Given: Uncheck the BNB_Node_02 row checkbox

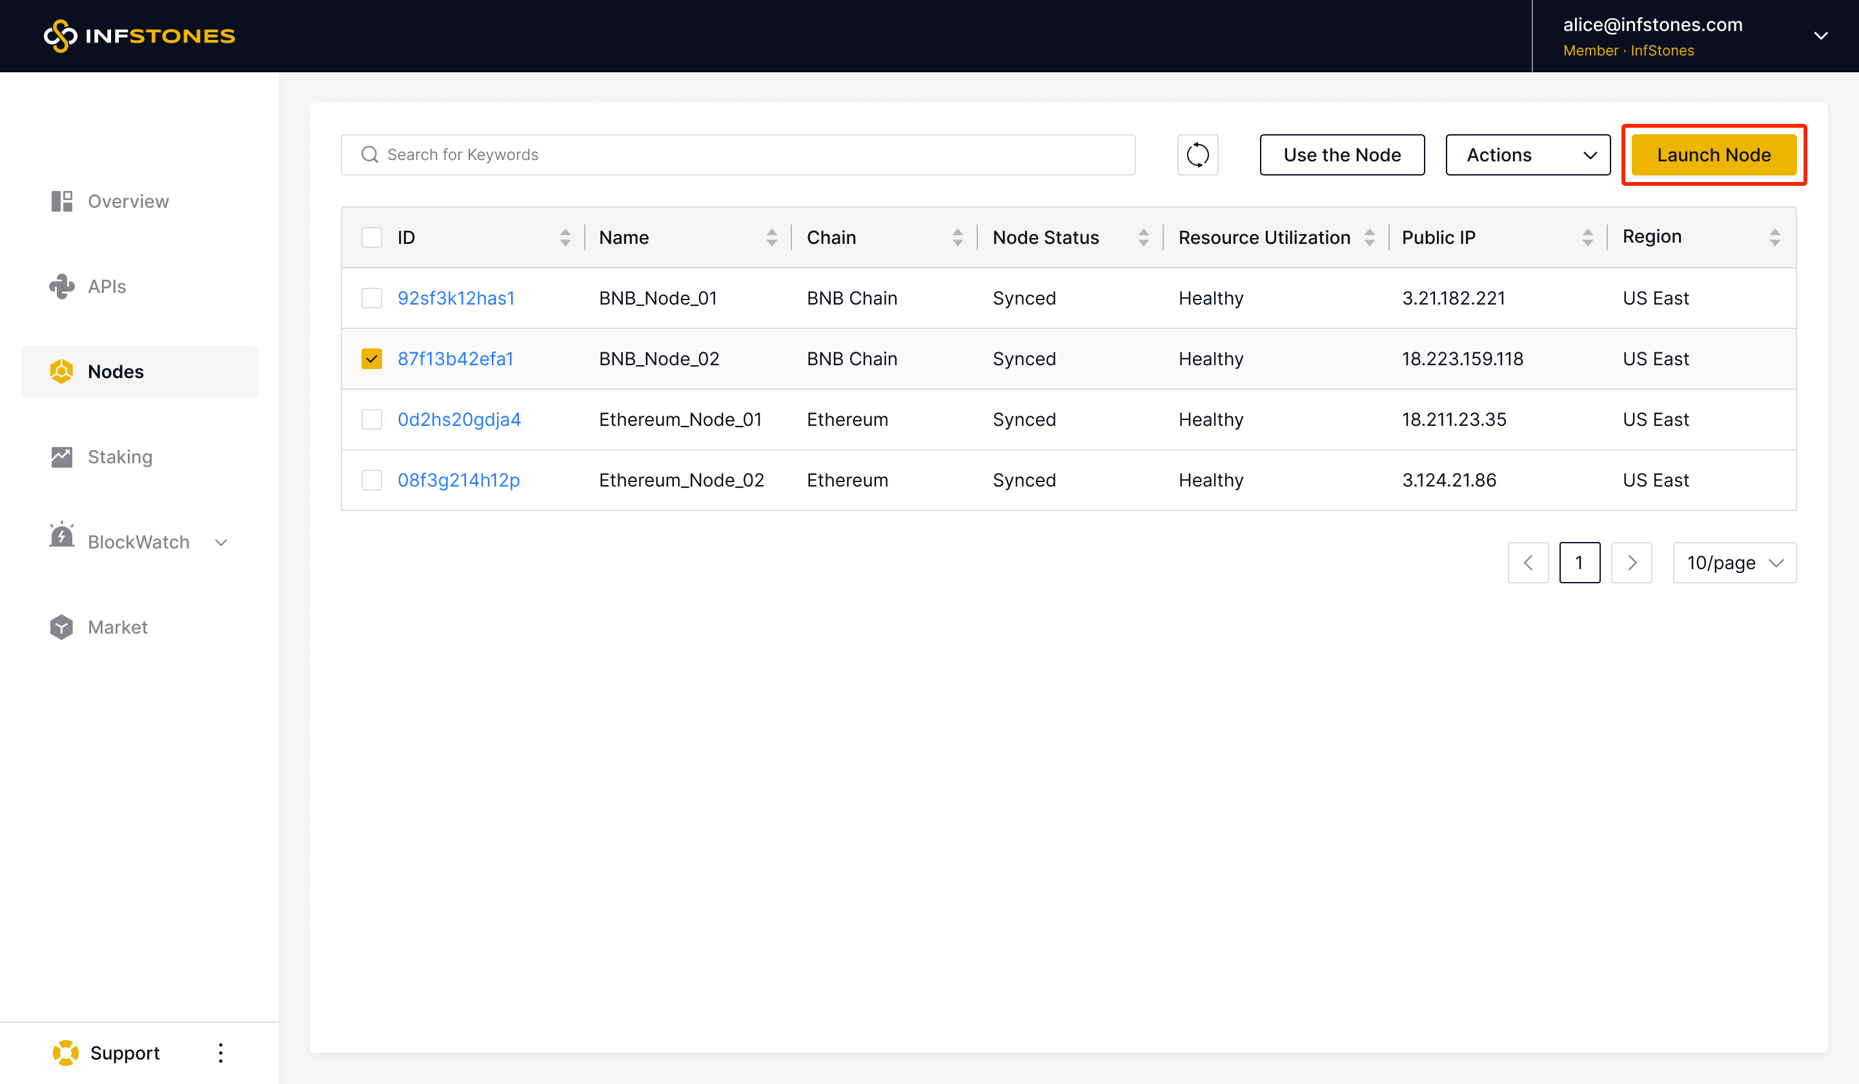Looking at the screenshot, I should [x=372, y=359].
